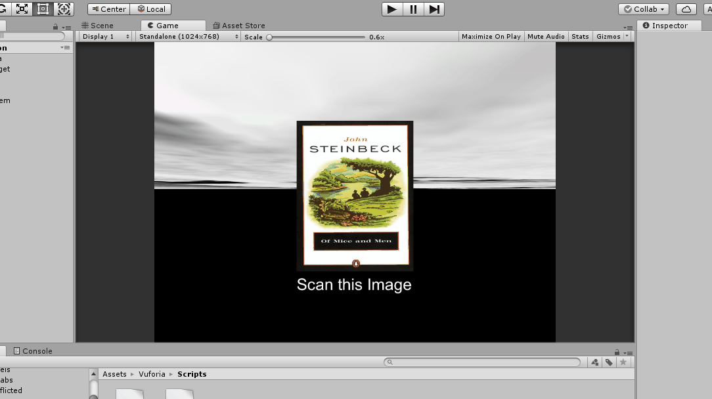Select the Rect transform tool
Image resolution: width=712 pixels, height=399 pixels.
(44, 9)
